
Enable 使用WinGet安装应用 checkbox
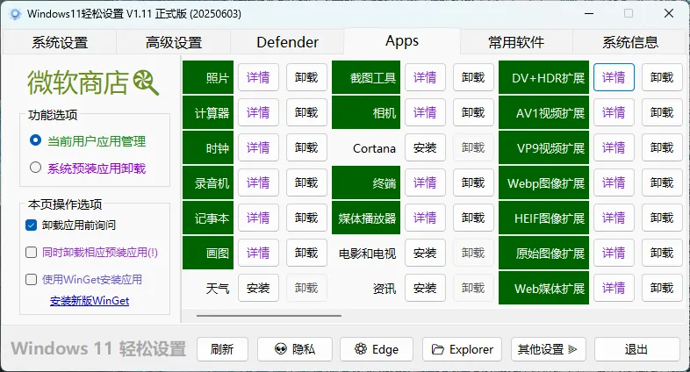pyautogui.click(x=32, y=279)
